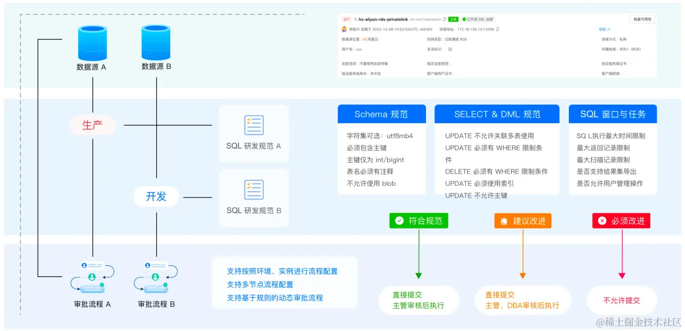The width and height of the screenshot is (685, 331).
Task: Click the 验证服务端身份:未开启 field
Action: tap(361, 73)
